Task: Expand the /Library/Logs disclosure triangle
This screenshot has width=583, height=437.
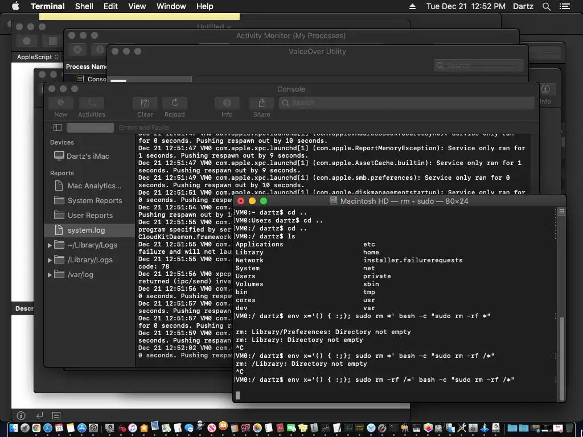Action: pyautogui.click(x=50, y=260)
